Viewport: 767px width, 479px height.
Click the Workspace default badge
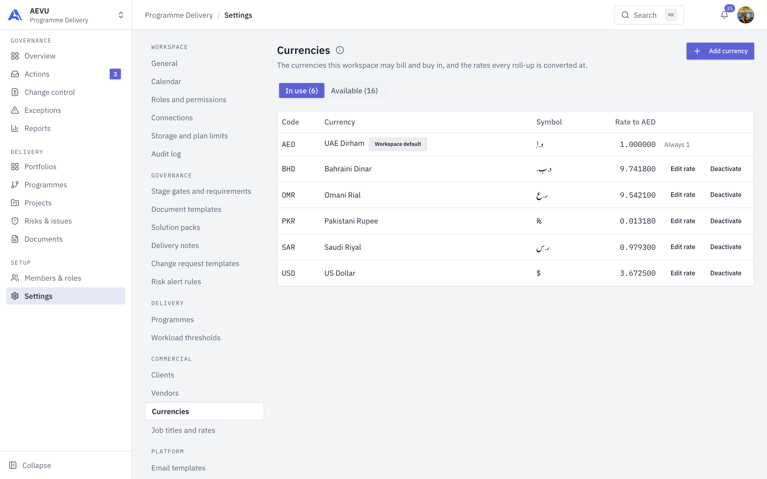pos(398,144)
